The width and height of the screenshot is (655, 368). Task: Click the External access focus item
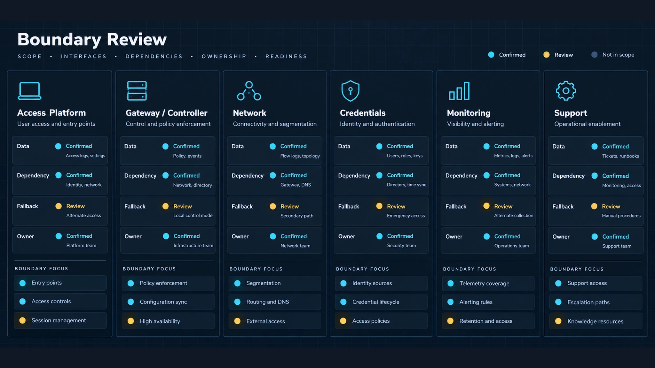pos(275,321)
